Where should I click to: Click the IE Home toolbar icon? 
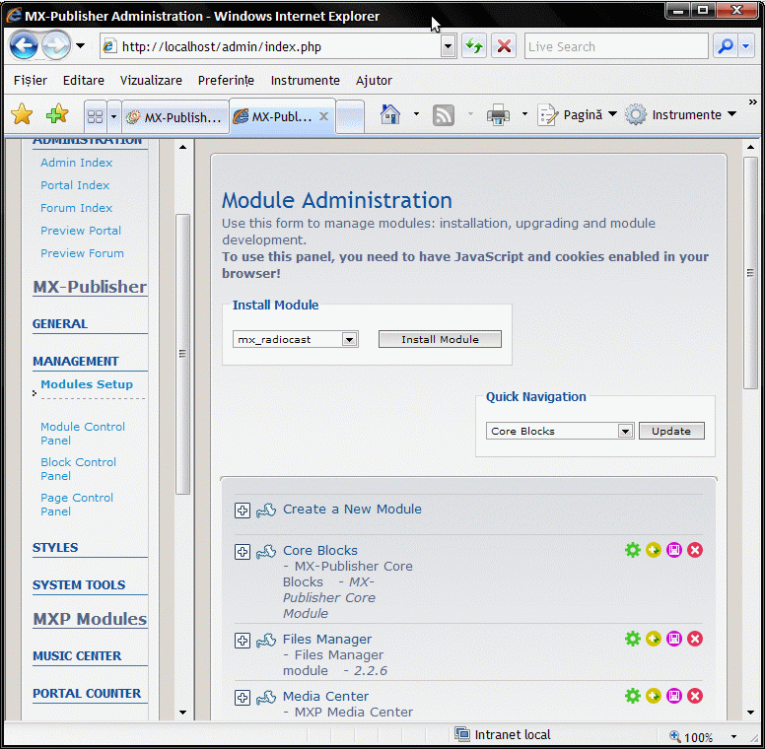click(x=390, y=115)
